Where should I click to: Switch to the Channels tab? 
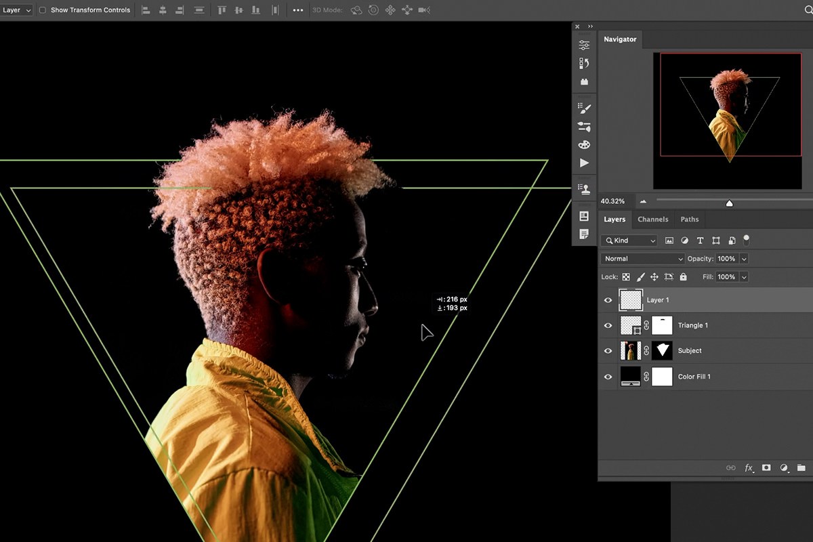coord(653,220)
